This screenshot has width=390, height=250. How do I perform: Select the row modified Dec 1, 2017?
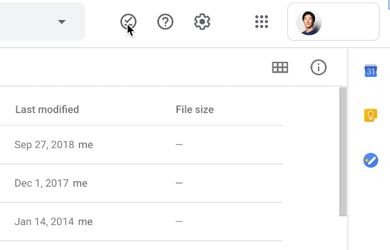[x=141, y=183]
